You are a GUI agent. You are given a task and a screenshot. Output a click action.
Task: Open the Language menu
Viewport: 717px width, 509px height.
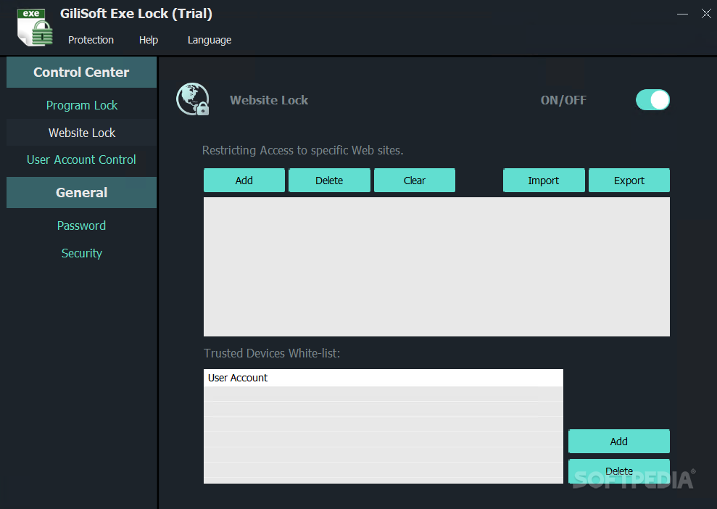(x=210, y=41)
